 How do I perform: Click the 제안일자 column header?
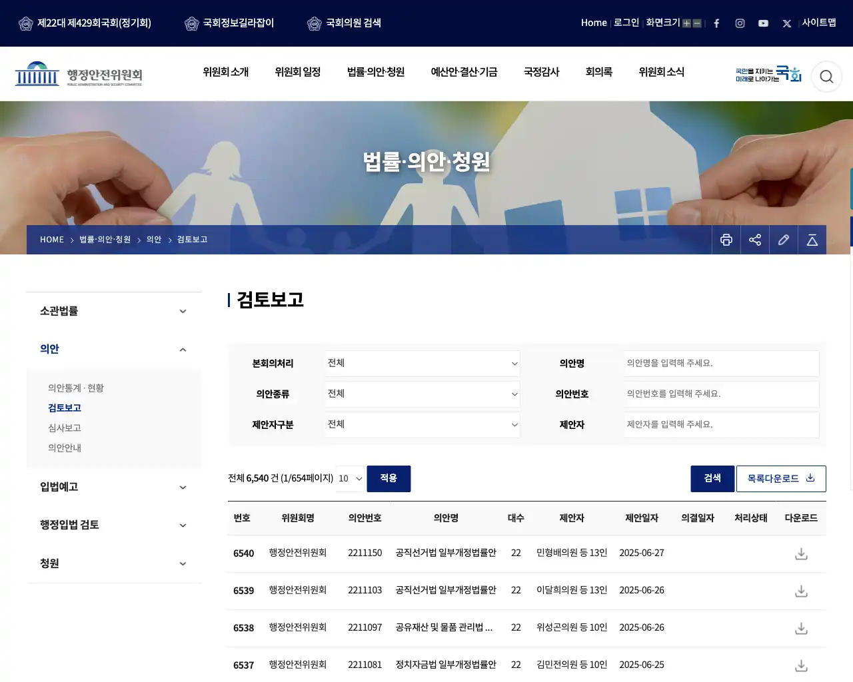pyautogui.click(x=642, y=518)
